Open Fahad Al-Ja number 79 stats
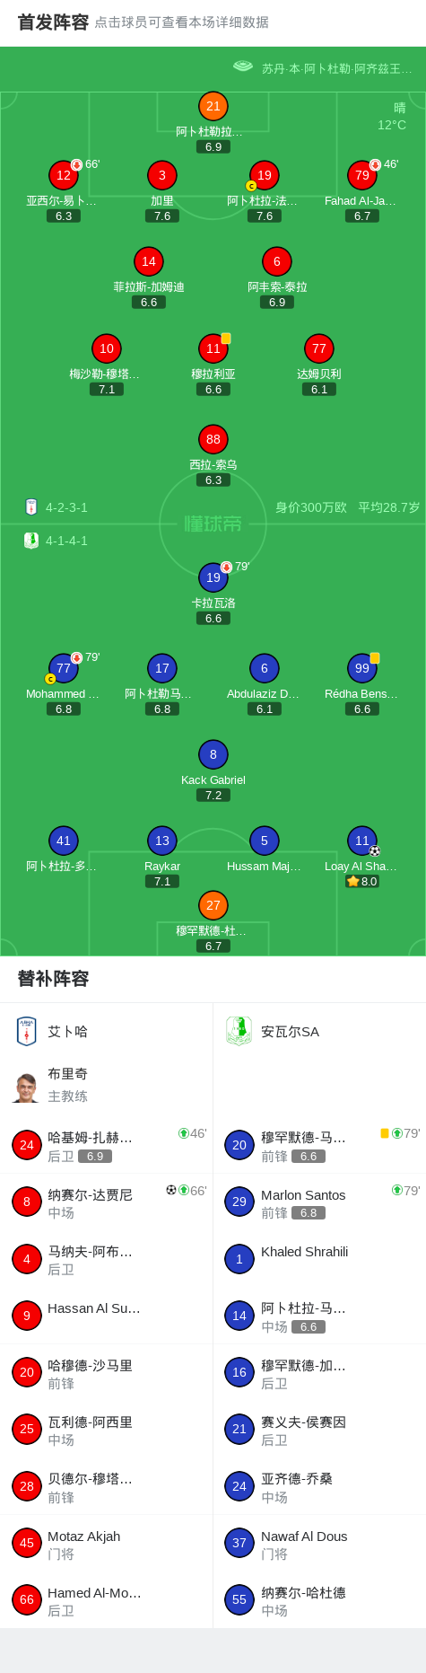The width and height of the screenshot is (426, 1673). point(362,175)
